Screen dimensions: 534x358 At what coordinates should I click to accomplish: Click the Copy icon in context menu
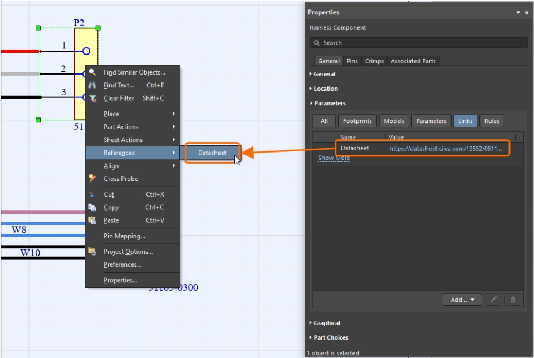[92, 207]
